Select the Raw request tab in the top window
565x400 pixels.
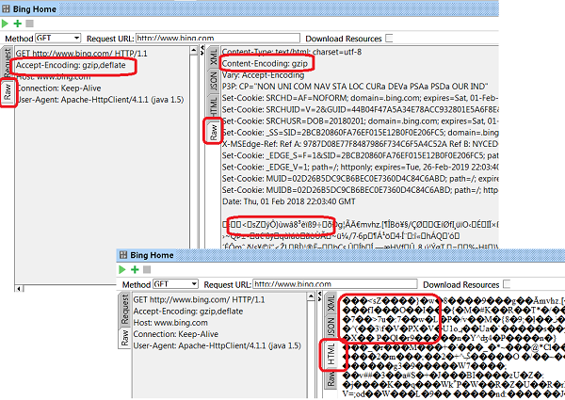[8, 92]
